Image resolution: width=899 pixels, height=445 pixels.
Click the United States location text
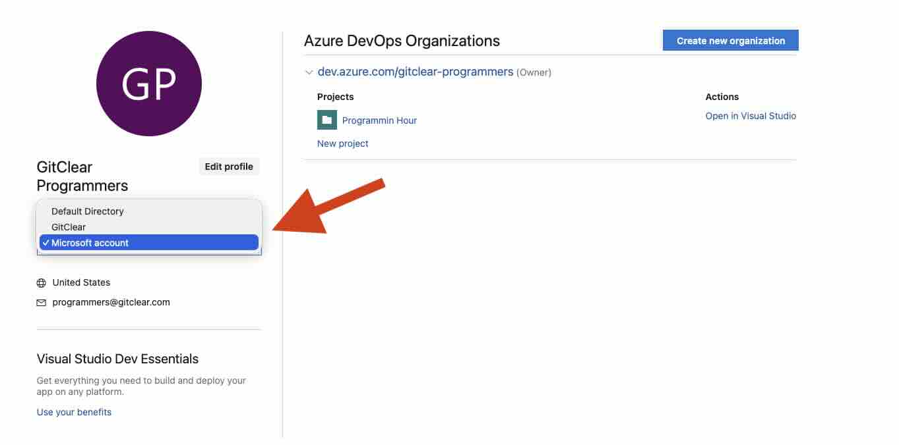pyautogui.click(x=81, y=282)
